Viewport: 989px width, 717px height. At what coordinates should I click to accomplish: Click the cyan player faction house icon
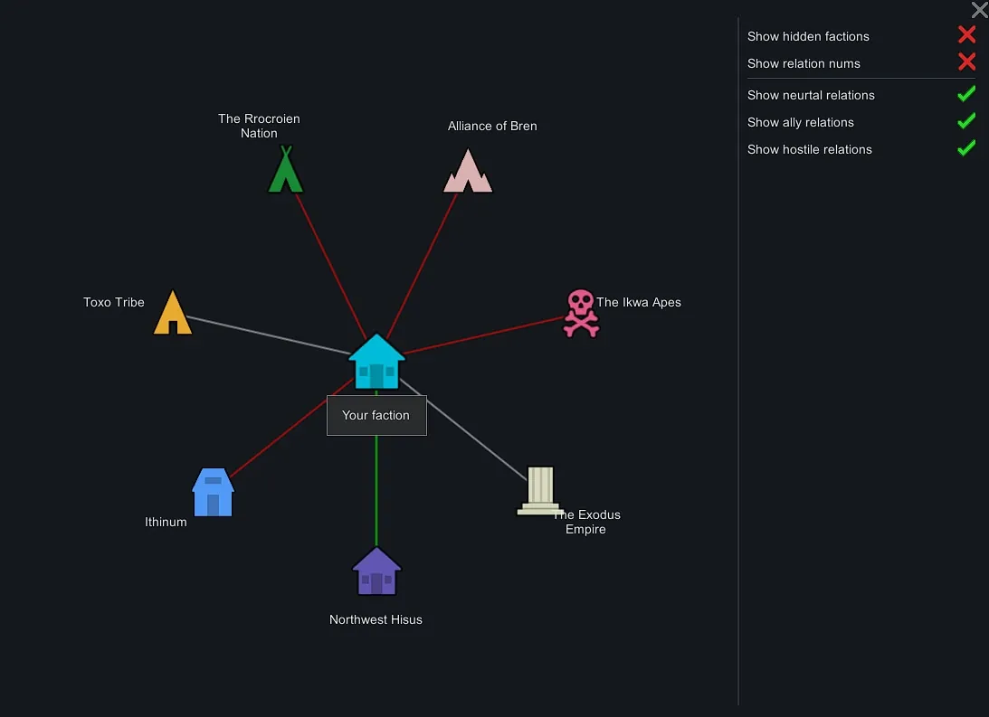(x=376, y=363)
